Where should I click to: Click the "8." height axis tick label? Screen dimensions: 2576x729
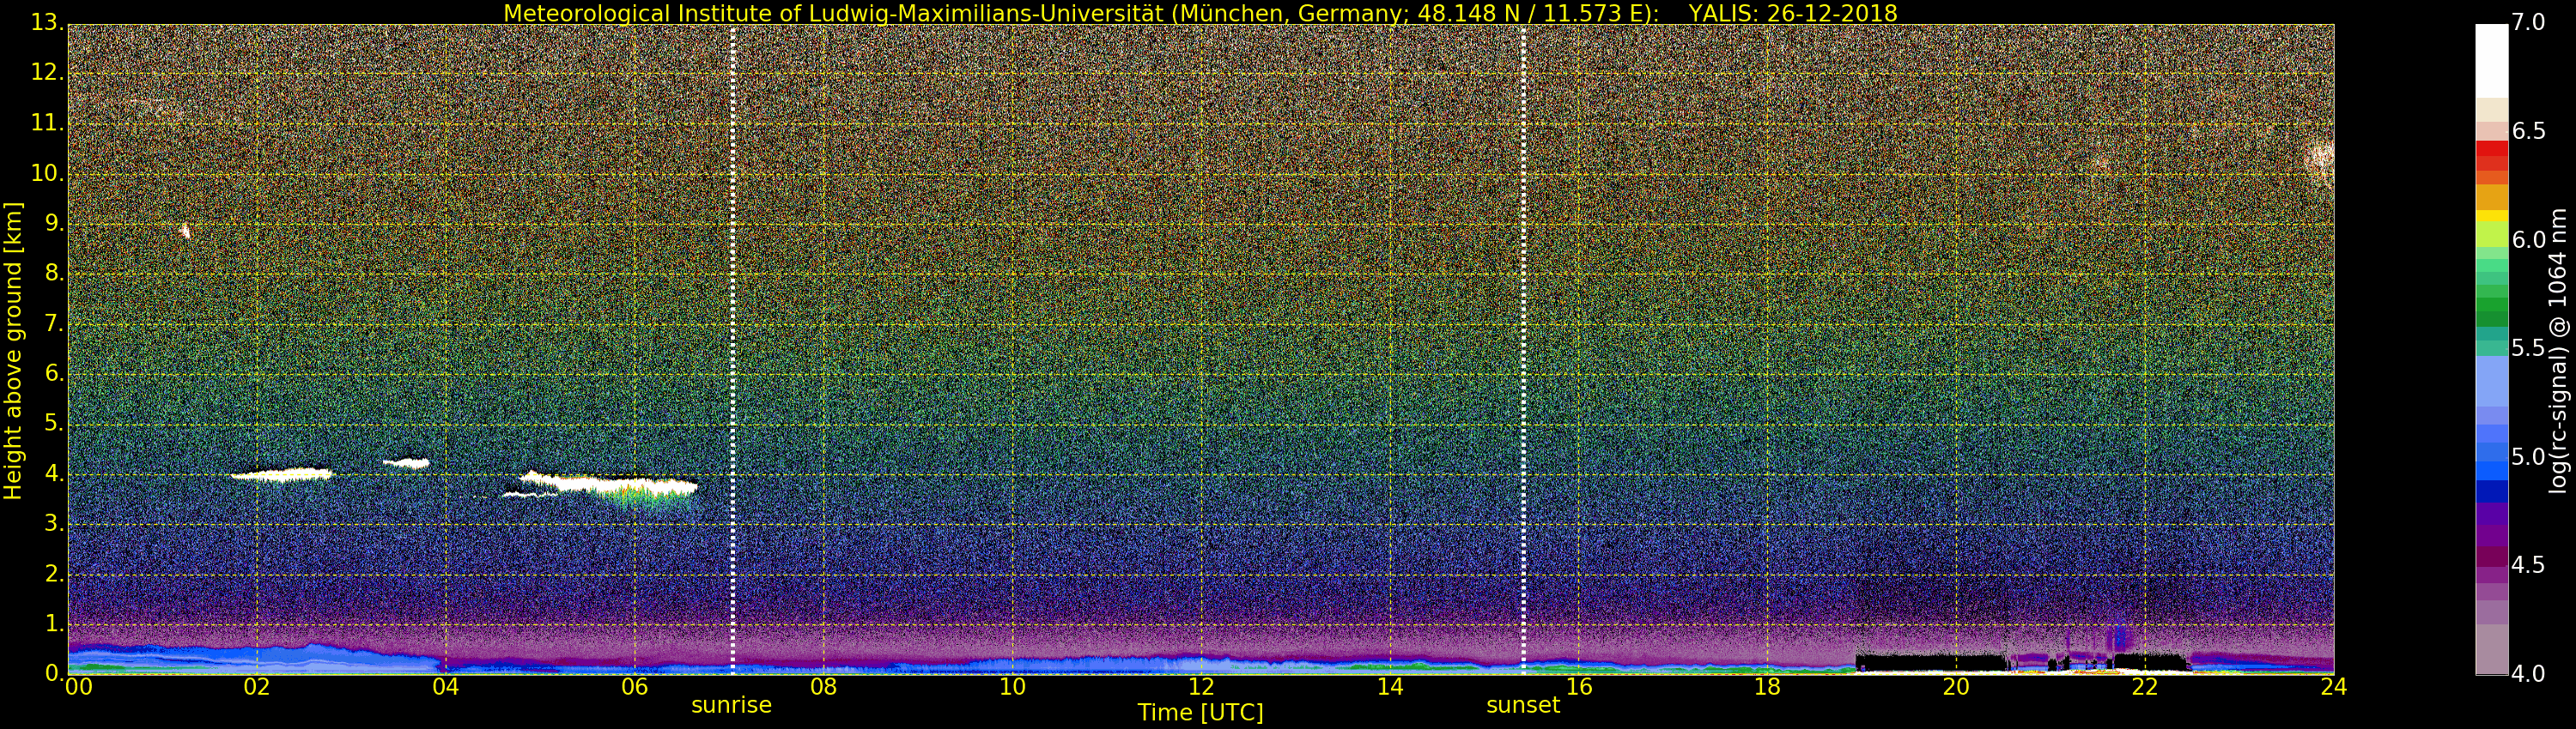click(x=54, y=273)
